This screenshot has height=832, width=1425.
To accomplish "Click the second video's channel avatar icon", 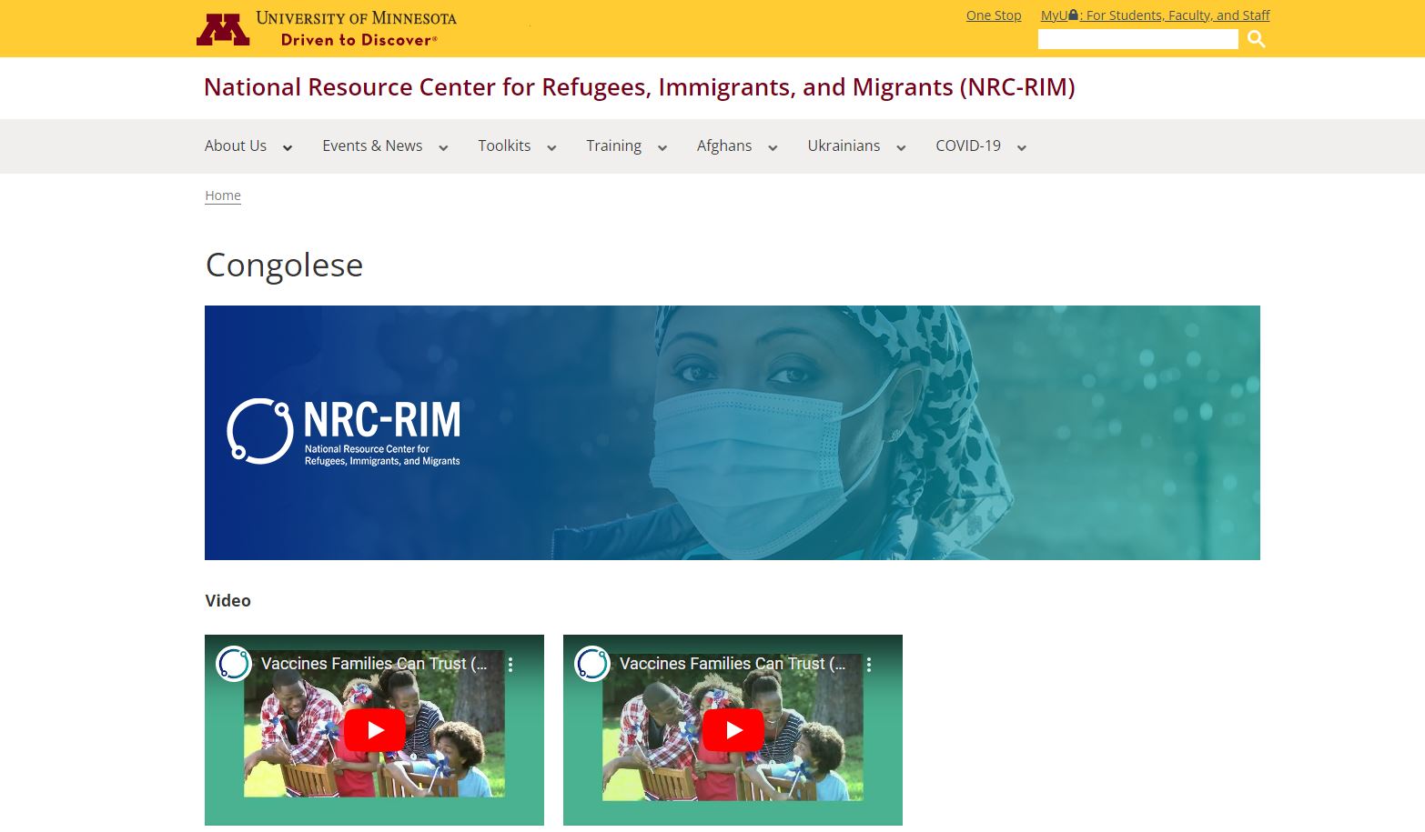I will 592,664.
